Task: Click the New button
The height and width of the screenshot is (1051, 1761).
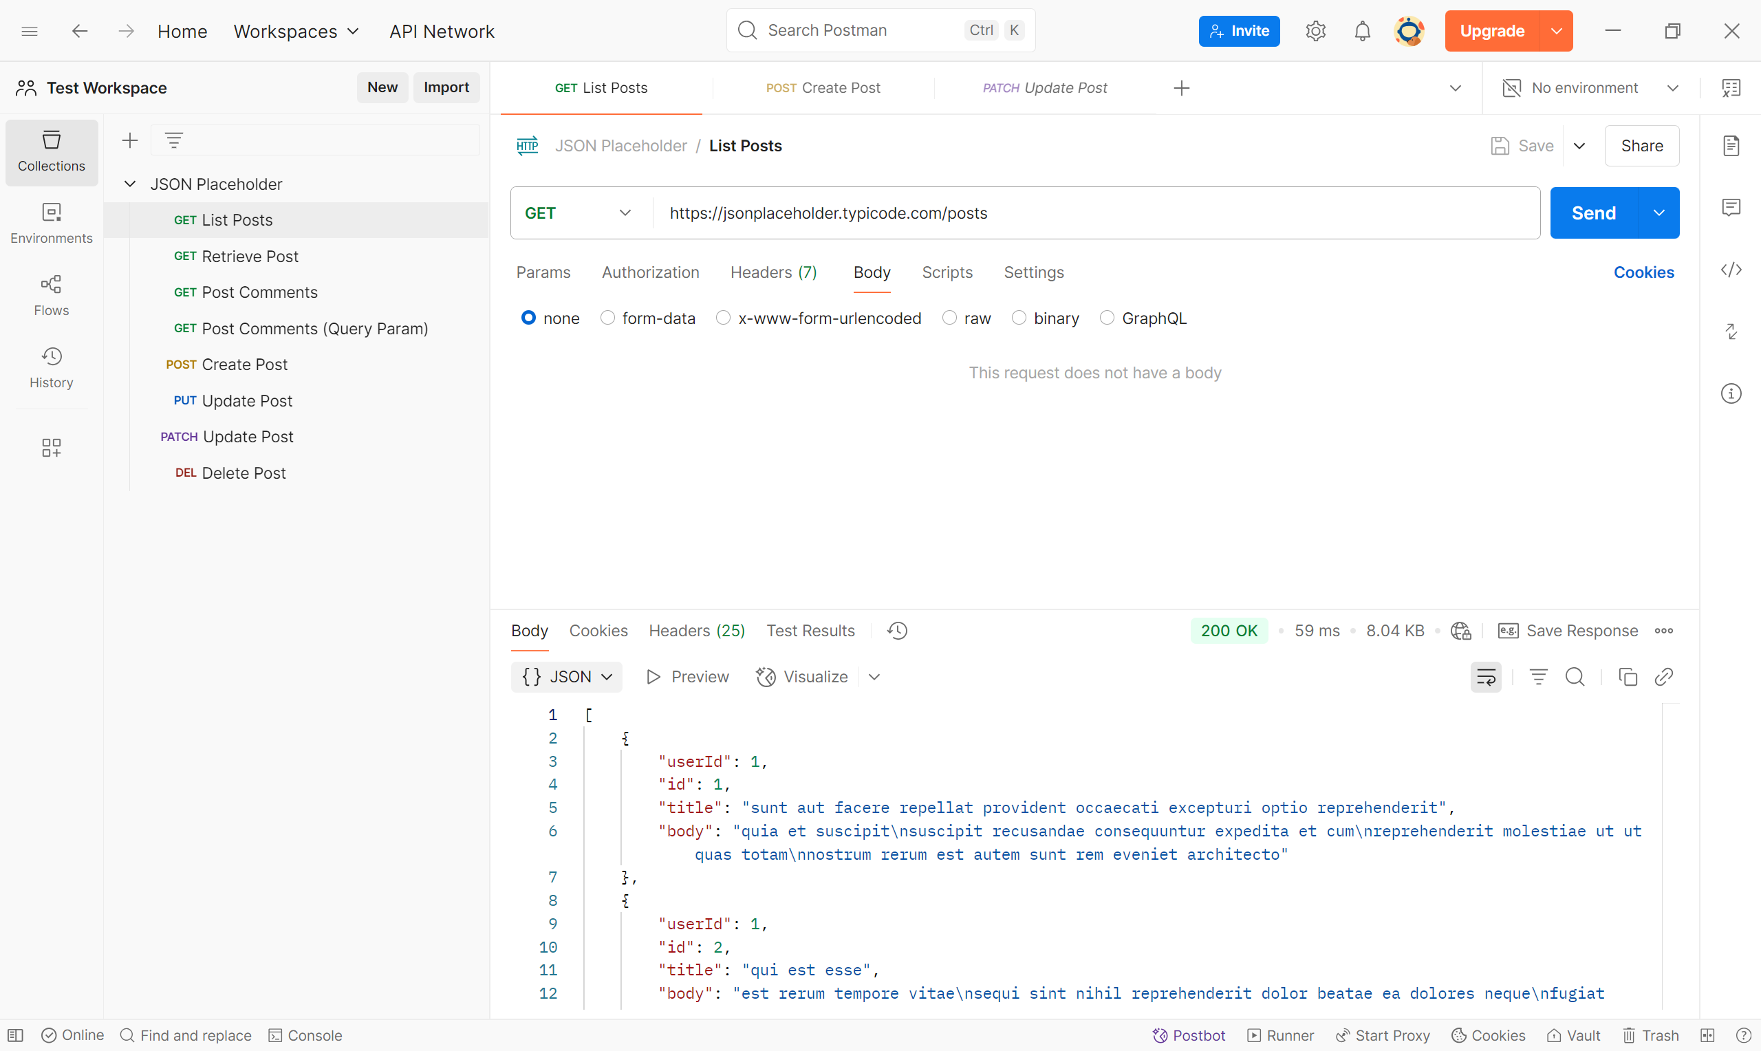Action: (382, 87)
